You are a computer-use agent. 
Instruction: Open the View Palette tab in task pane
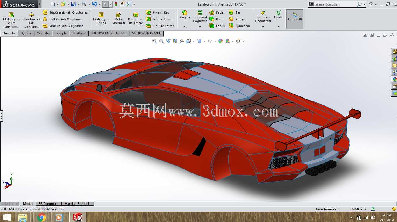[394, 72]
